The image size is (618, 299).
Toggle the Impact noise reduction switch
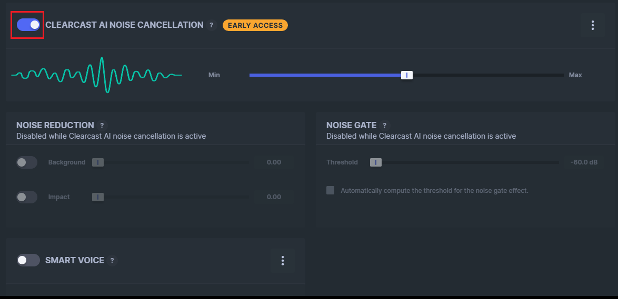point(27,197)
